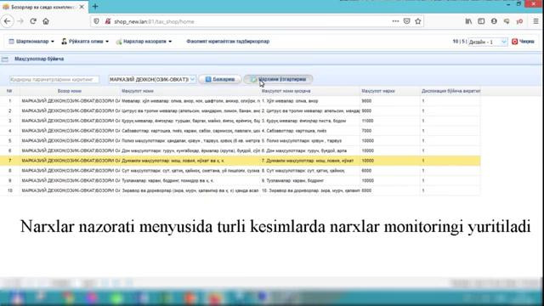Screen dimensions: 544x306
Task: Select highlighted row 7 price cell 10000
Action: tap(390, 161)
